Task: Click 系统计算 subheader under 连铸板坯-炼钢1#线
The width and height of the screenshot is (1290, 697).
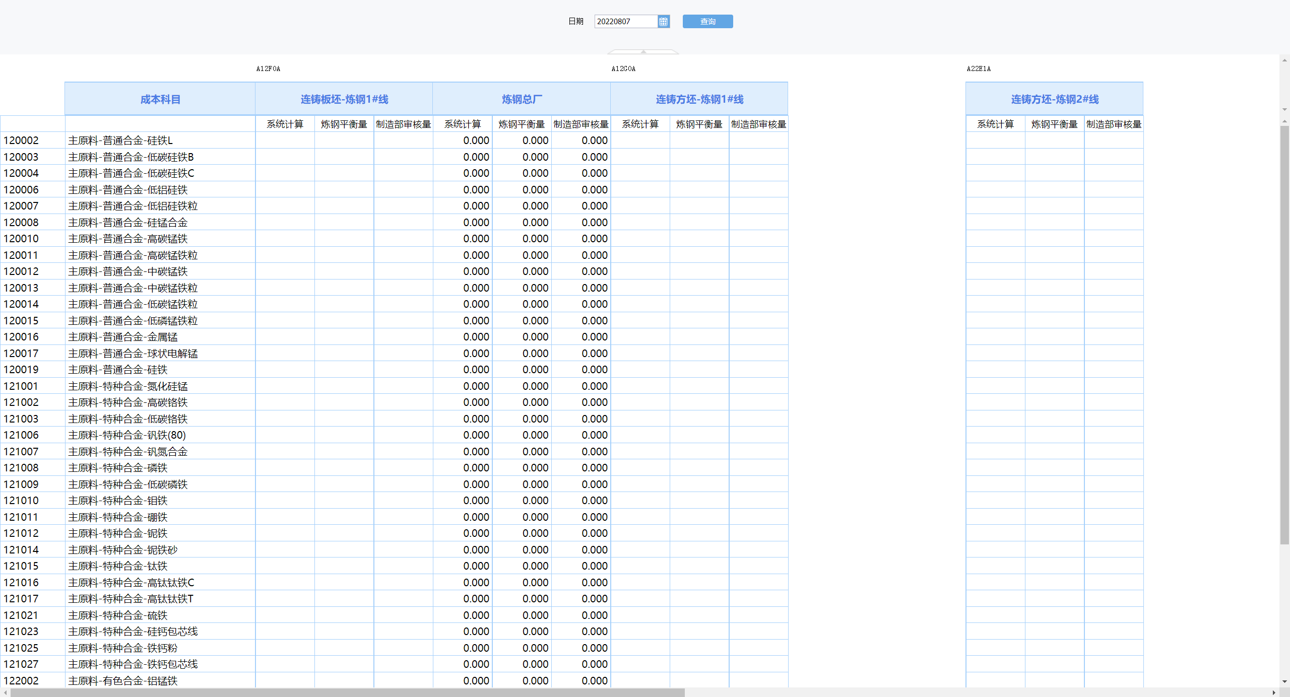Action: 285,124
